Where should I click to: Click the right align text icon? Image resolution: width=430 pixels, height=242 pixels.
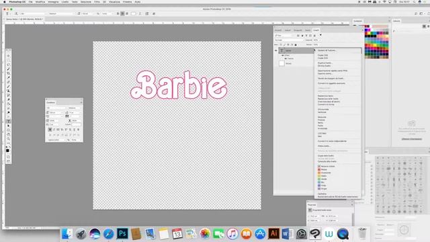click(127, 13)
